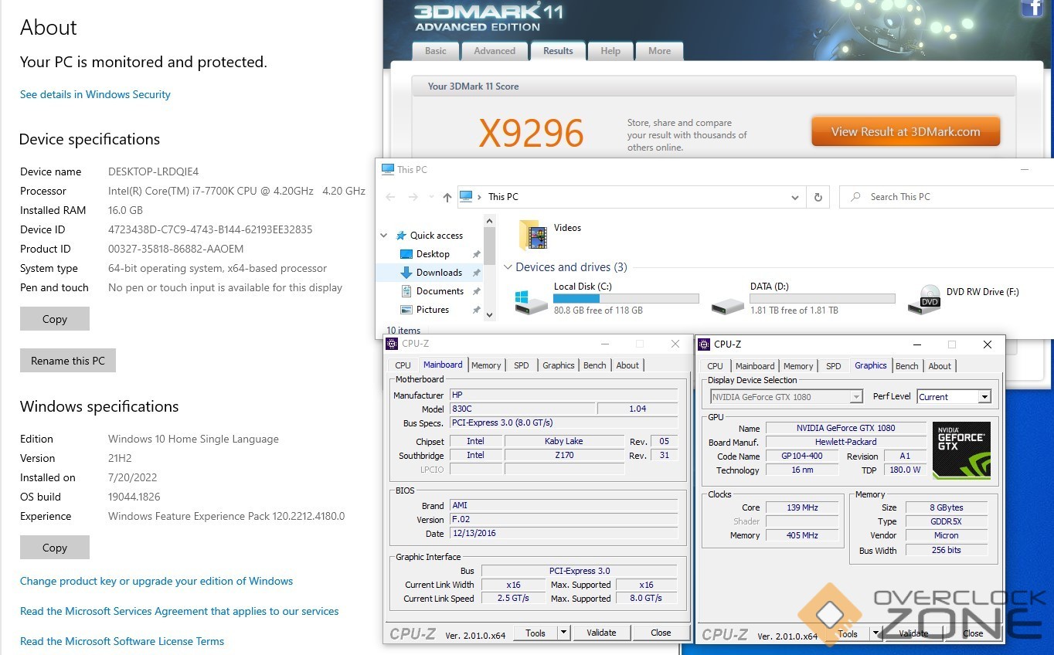
Task: Collapse the Quick access tree node
Action: pyautogui.click(x=384, y=236)
